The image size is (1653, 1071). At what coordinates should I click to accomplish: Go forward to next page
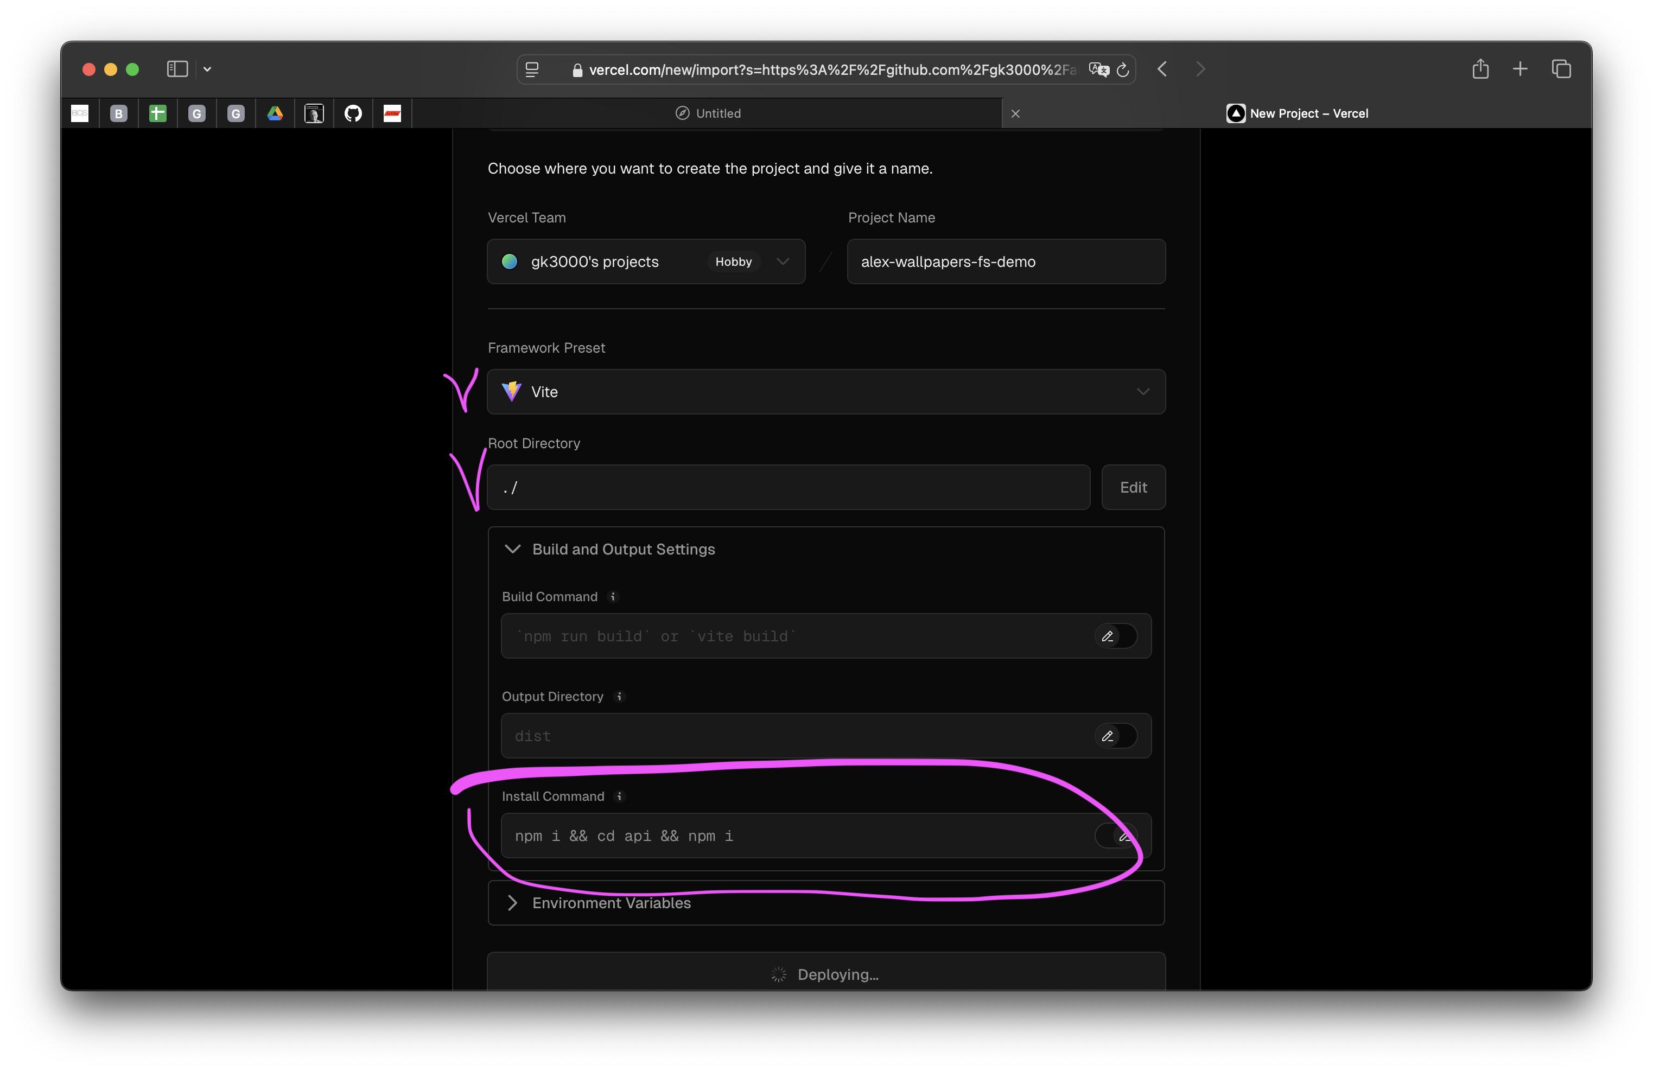tap(1200, 69)
